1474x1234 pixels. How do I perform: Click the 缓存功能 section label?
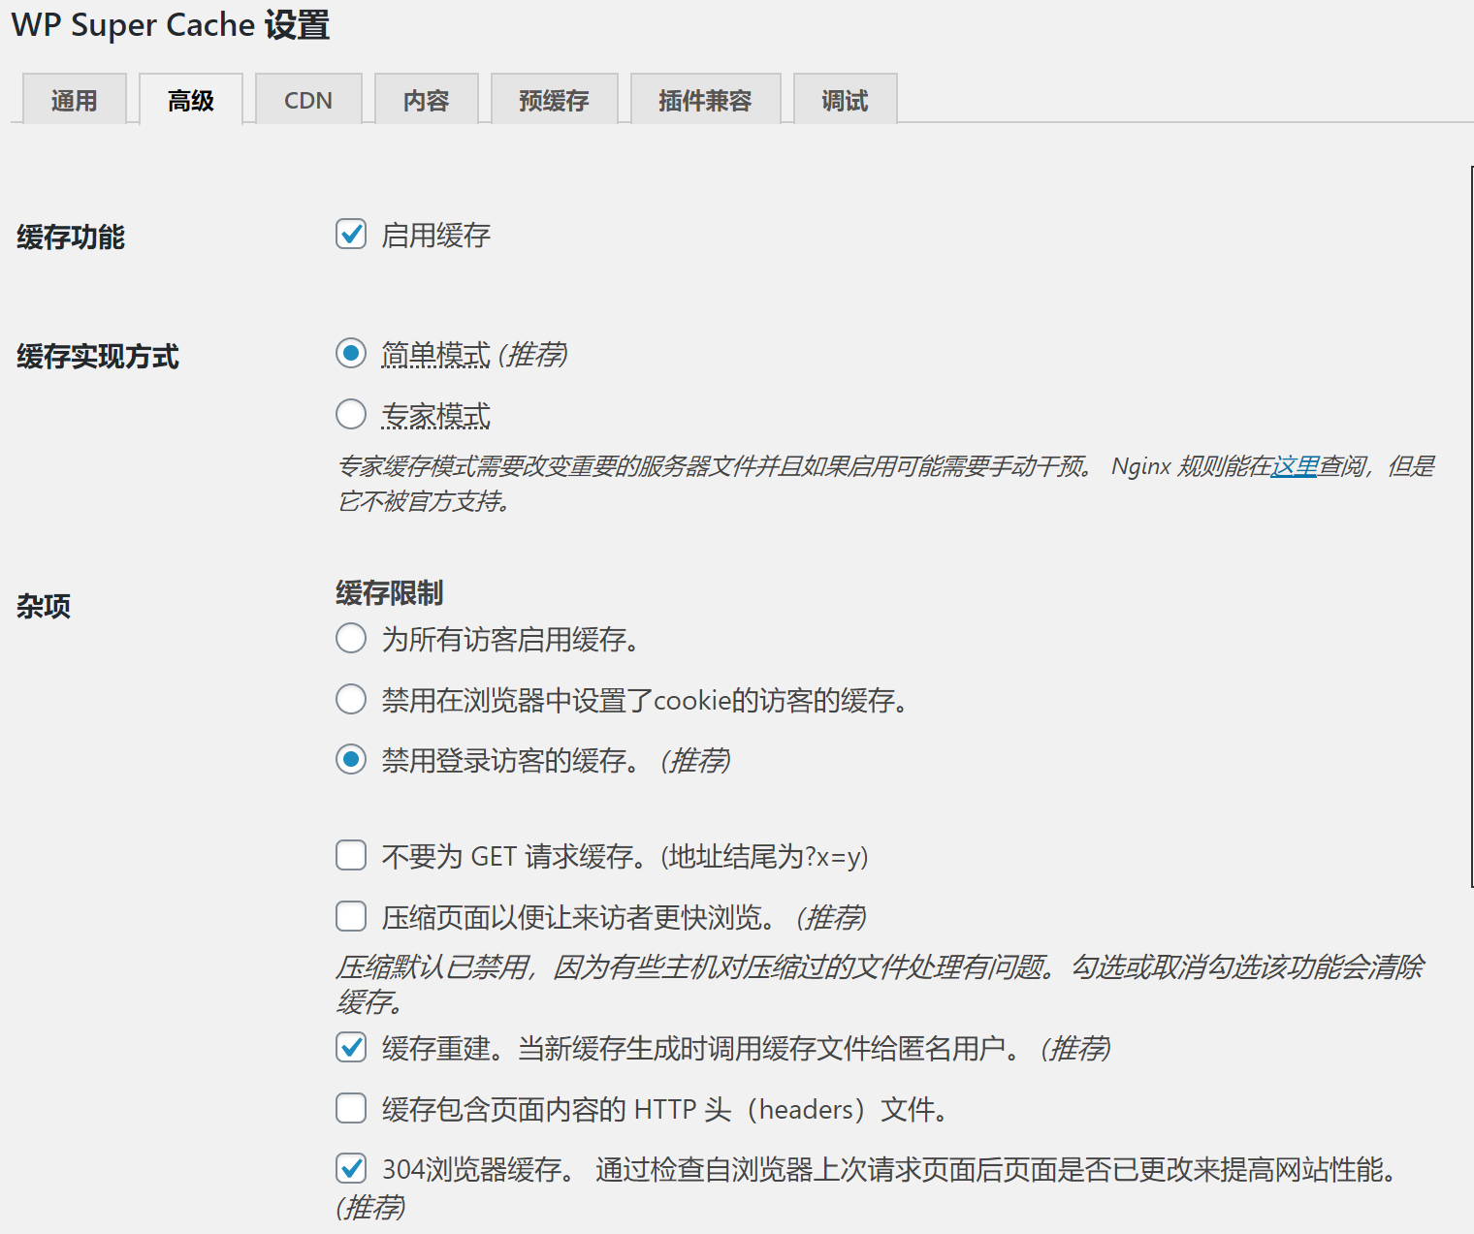click(71, 237)
